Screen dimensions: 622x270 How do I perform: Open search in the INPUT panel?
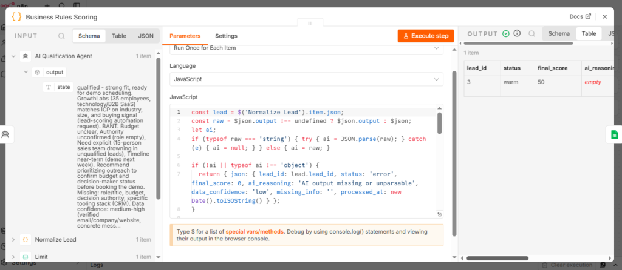click(61, 36)
